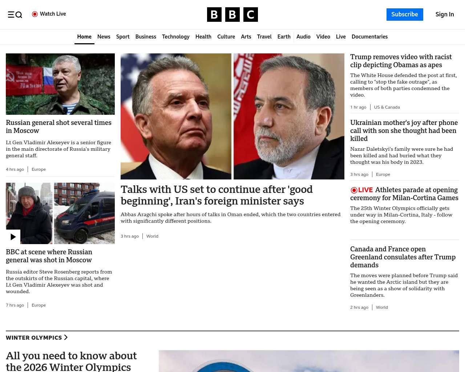Viewport: 465px width, 372px height.
Task: Play the Moscow scene video
Action: 13,237
